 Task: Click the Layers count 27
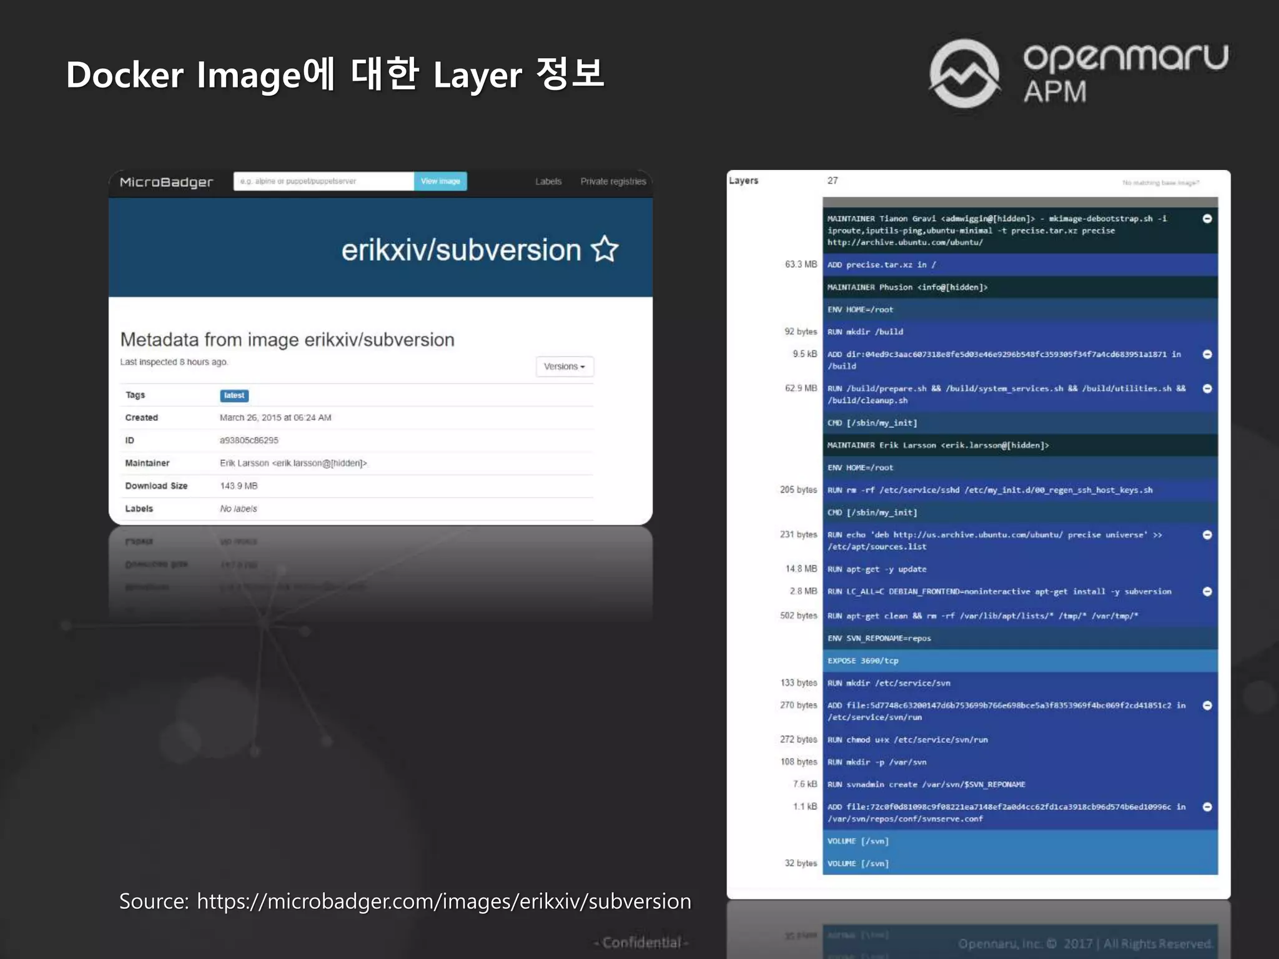tap(832, 180)
